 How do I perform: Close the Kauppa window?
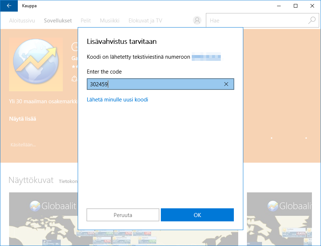[x=312, y=6]
